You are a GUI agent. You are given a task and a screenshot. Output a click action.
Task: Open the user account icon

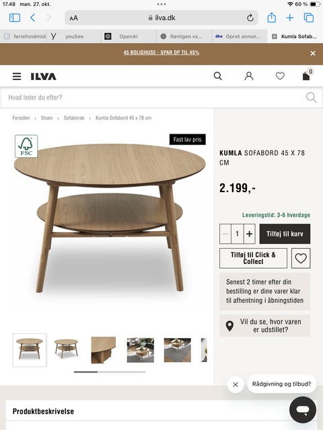tap(249, 76)
